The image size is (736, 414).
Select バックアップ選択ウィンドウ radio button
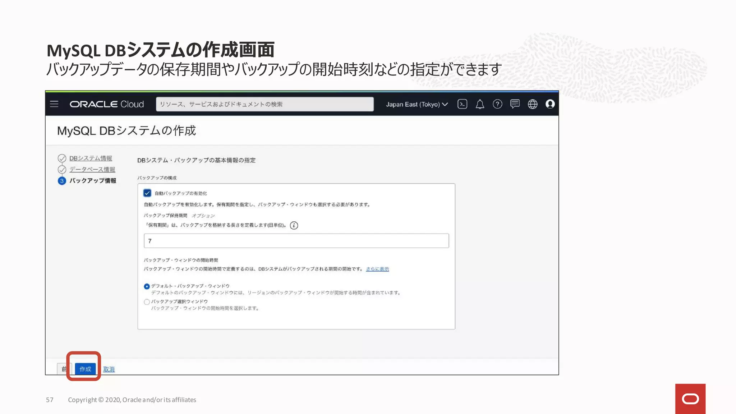pyautogui.click(x=147, y=302)
